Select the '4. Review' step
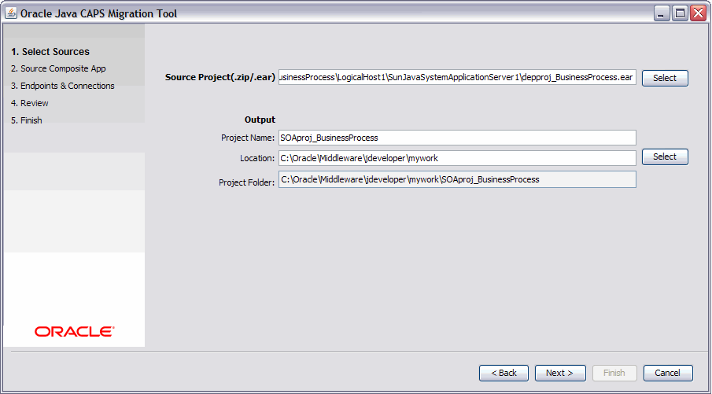Viewport: 712px width, 394px height. pyautogui.click(x=30, y=103)
